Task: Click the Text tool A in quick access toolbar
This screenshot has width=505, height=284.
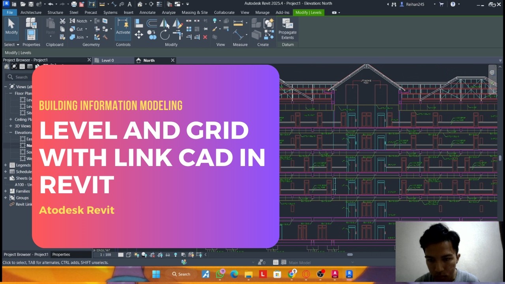Action: (x=129, y=4)
